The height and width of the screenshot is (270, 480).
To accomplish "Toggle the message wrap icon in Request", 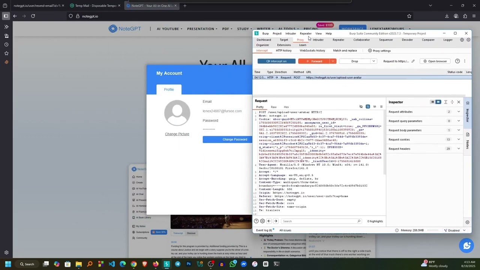I will (x=368, y=107).
